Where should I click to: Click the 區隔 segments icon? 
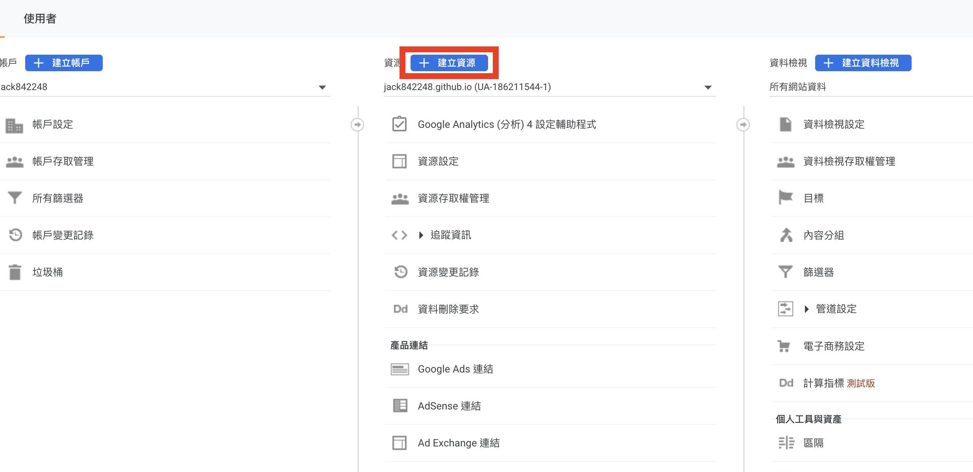[x=786, y=443]
